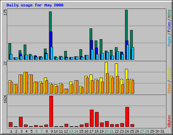
Task: Select the day 17 green hits bar
Action: [91, 34]
